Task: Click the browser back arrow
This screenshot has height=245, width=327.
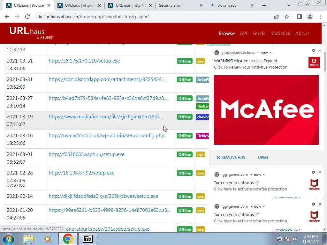Action: (x=7, y=17)
